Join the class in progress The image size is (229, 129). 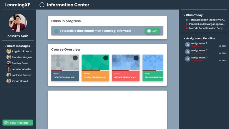pyautogui.click(x=153, y=31)
